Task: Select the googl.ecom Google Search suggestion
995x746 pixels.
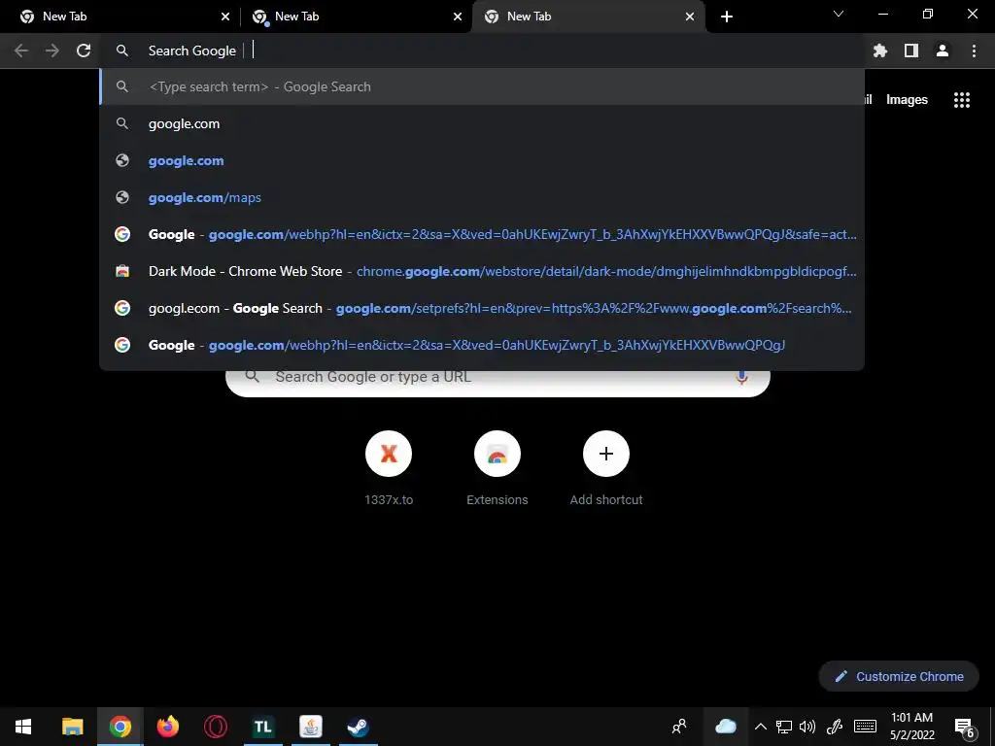Action: (x=482, y=308)
